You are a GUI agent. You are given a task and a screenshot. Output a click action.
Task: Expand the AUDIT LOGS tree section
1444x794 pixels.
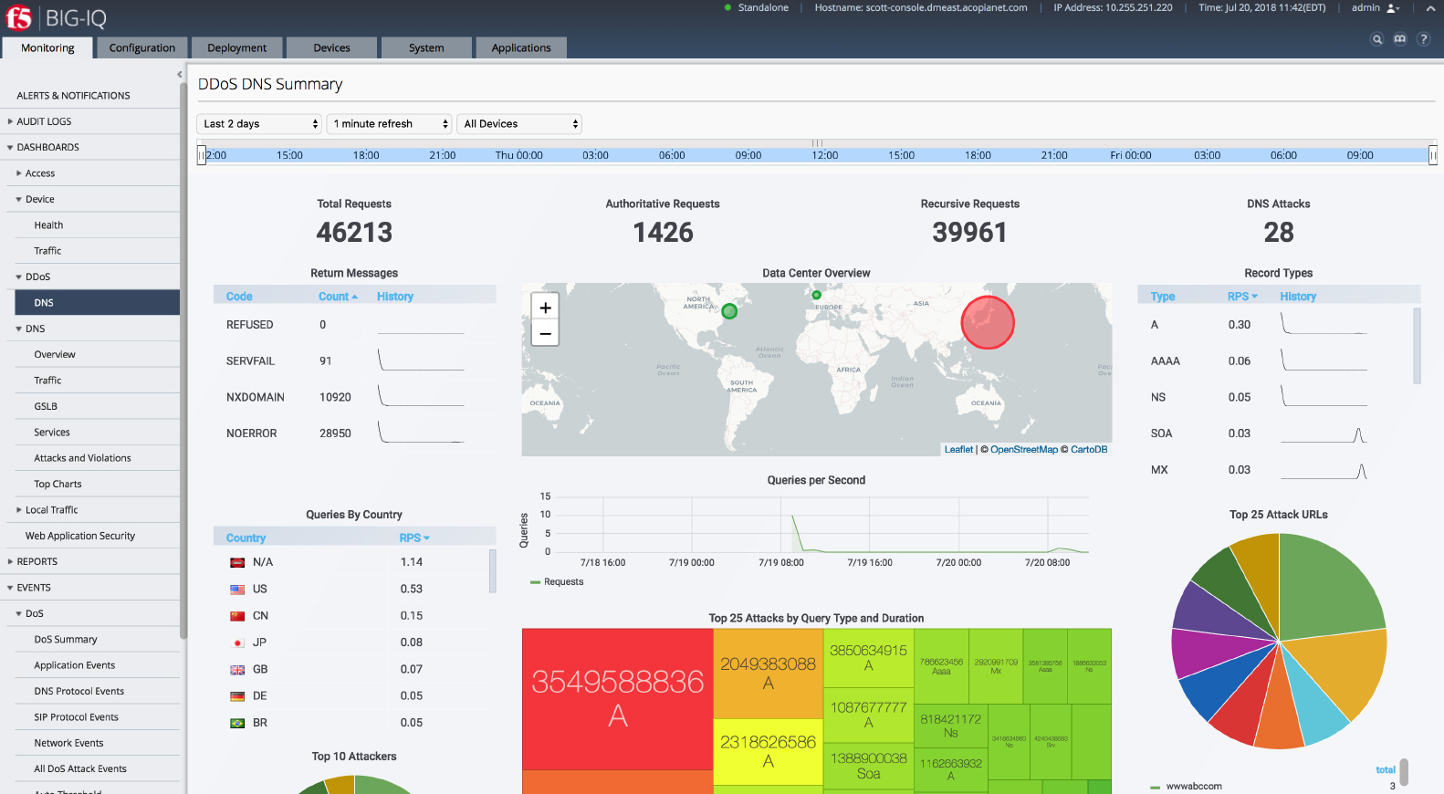[x=11, y=121]
